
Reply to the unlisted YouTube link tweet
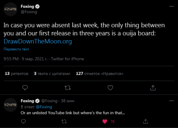[23, 121]
